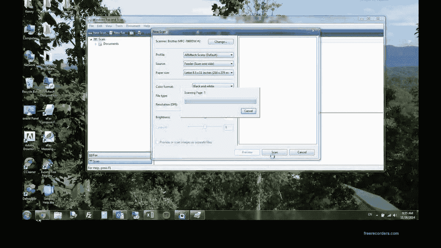Click Cancel button next to Scan button

(x=302, y=152)
